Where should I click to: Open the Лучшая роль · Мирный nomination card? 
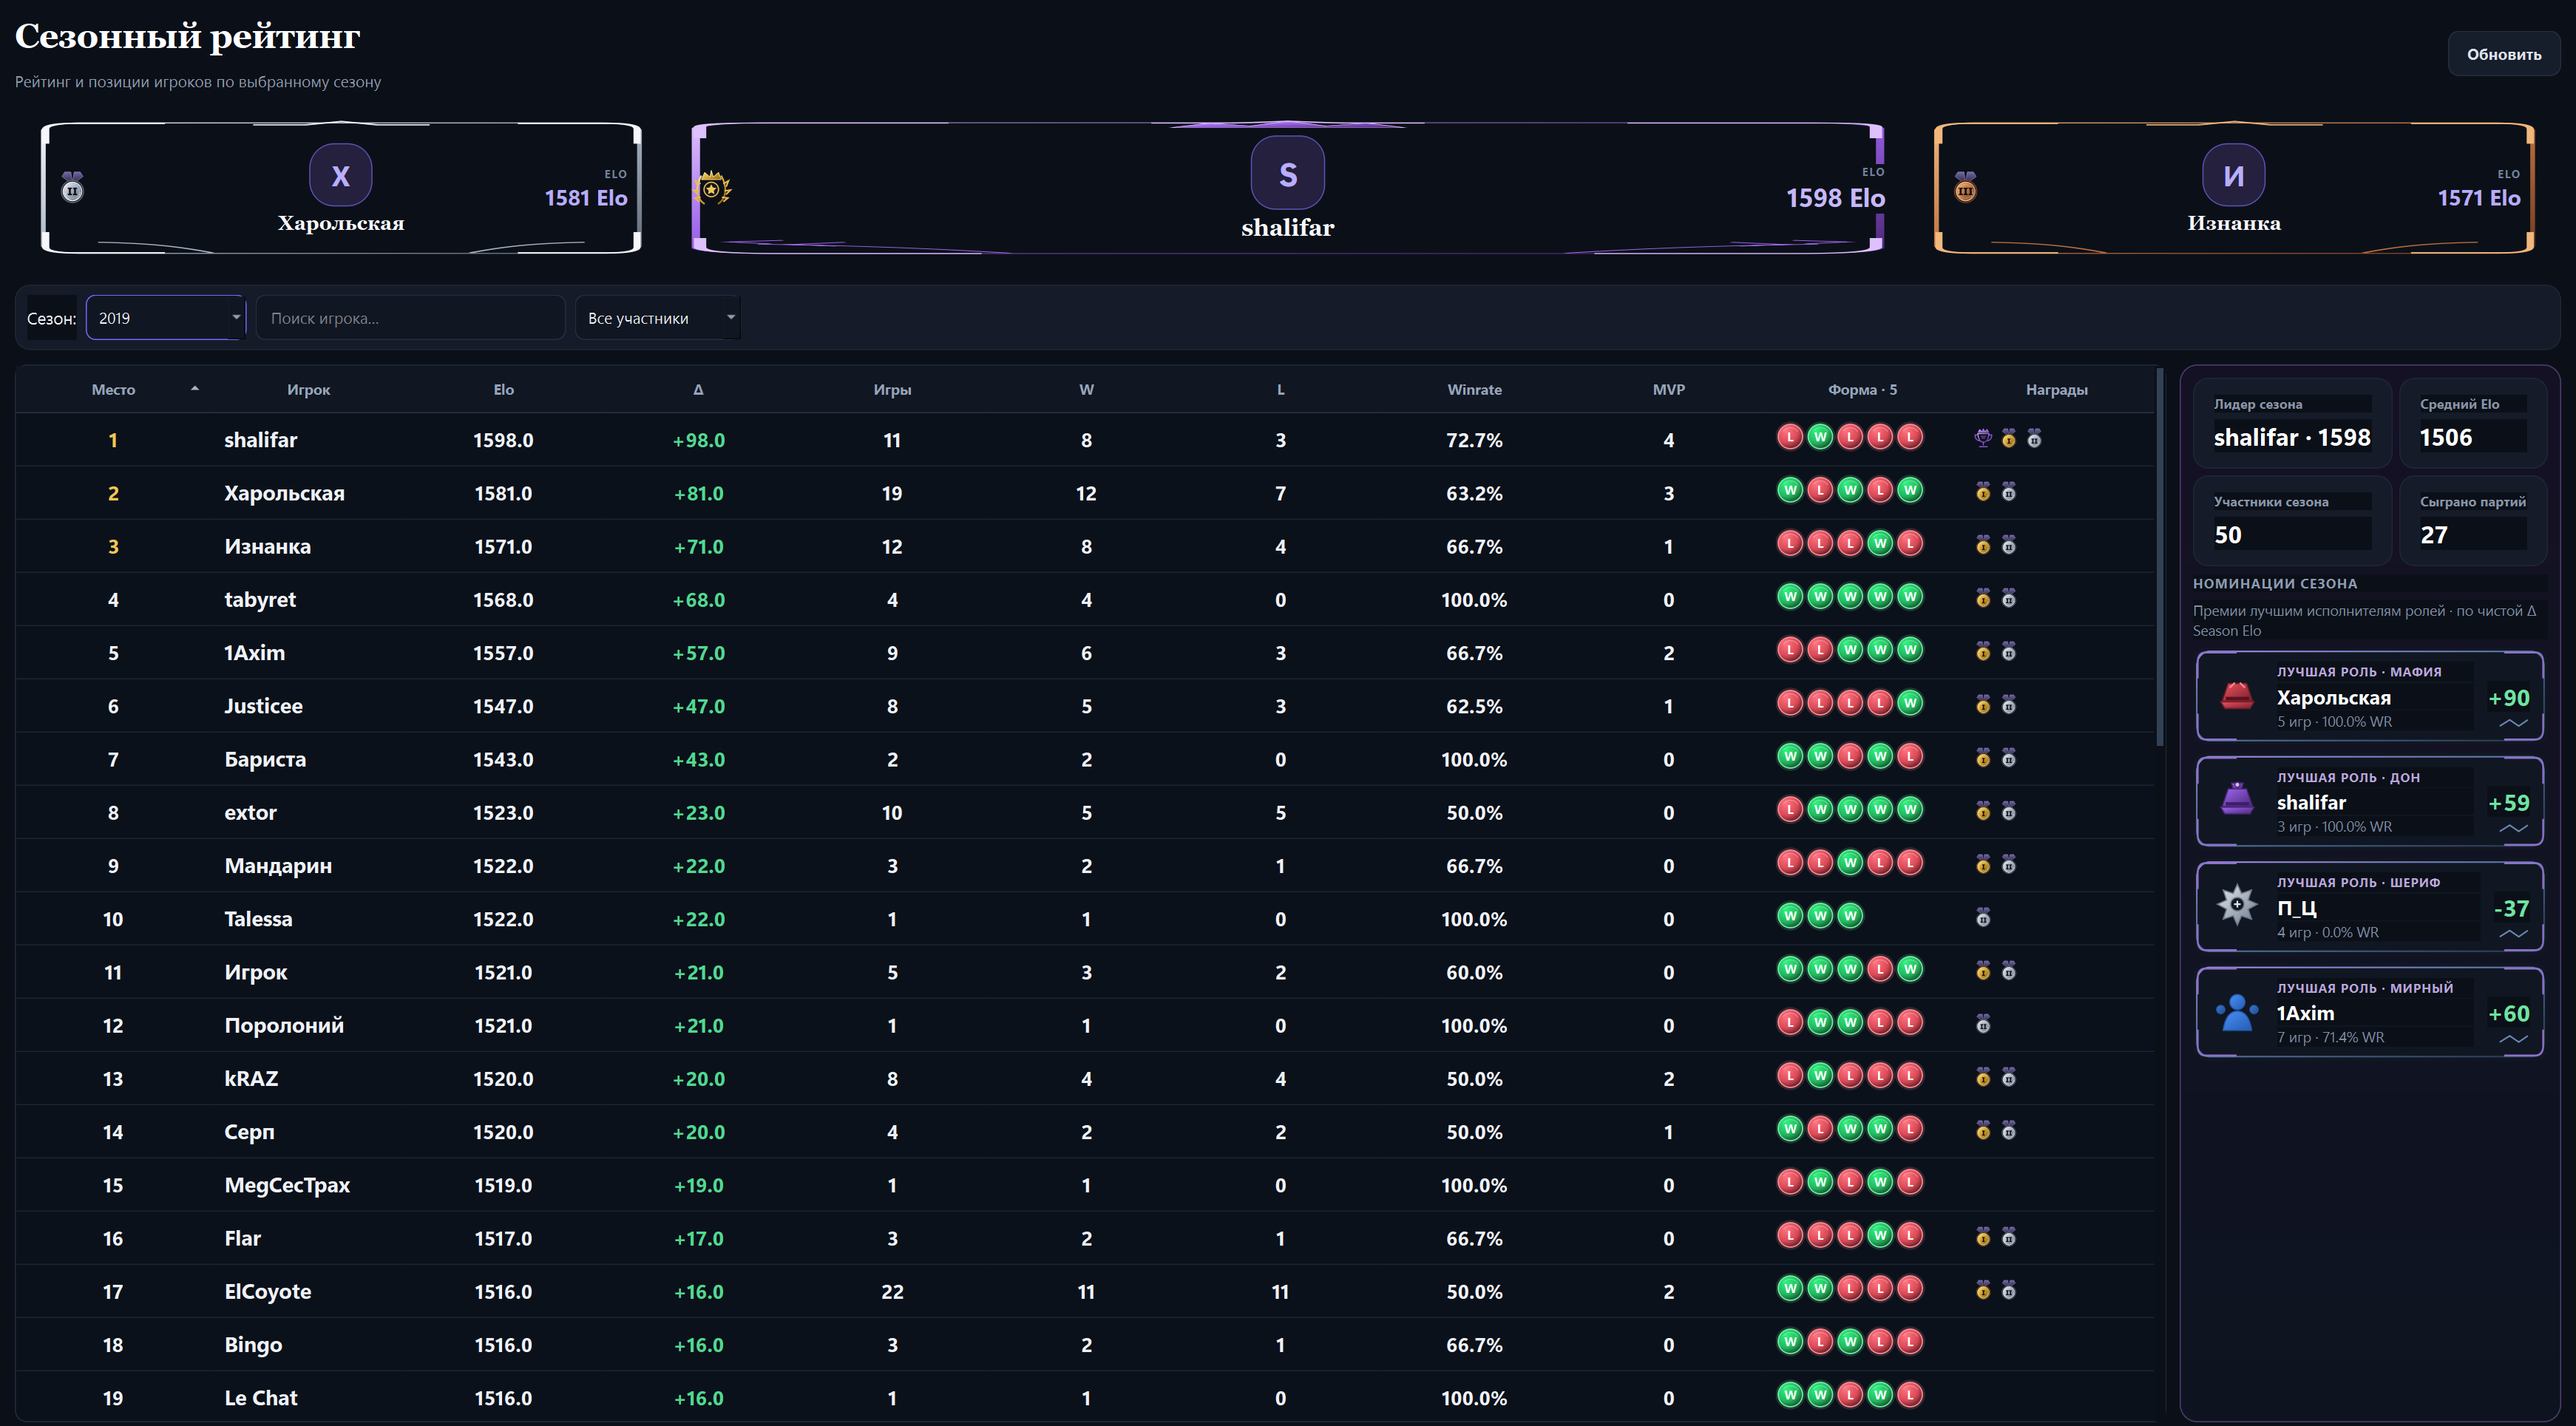(x=2369, y=1012)
